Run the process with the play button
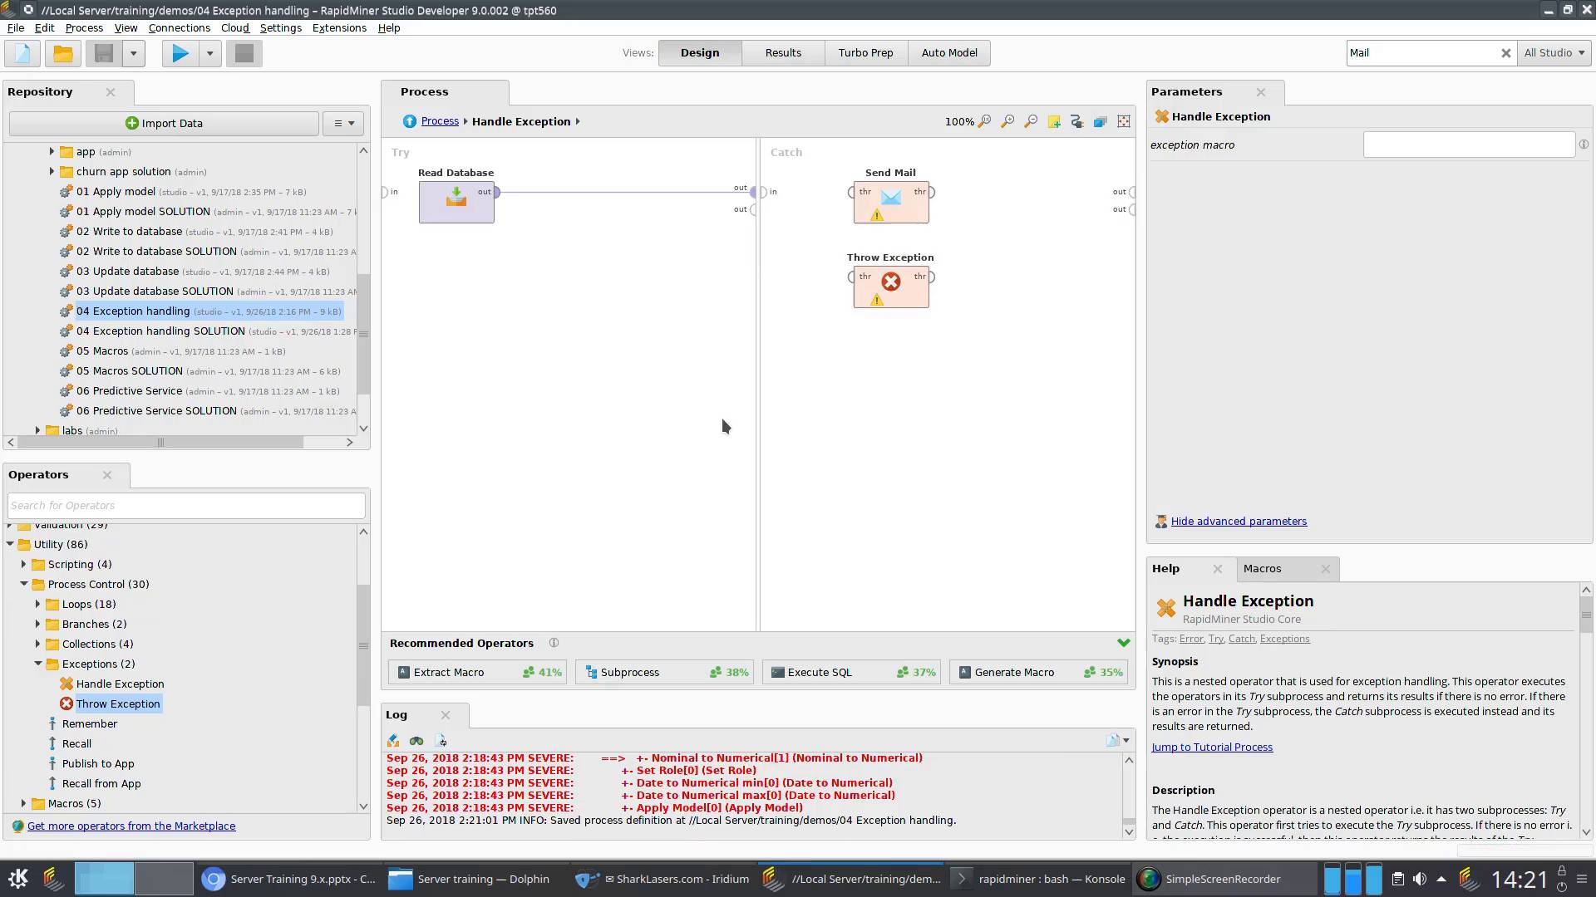1596x897 pixels. coord(180,53)
